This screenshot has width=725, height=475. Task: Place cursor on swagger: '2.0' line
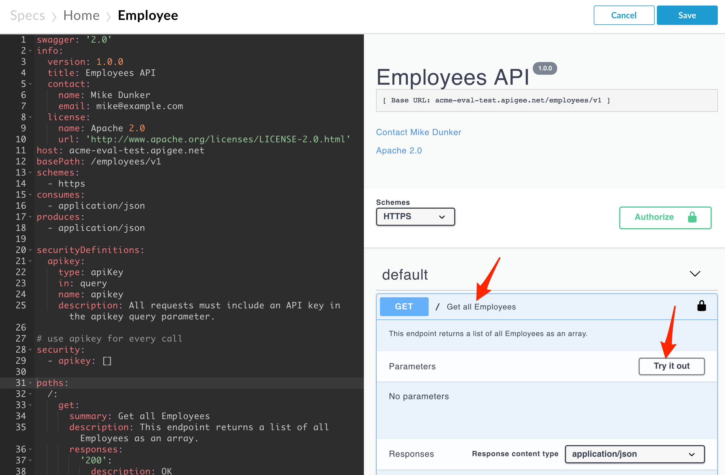[x=74, y=40]
